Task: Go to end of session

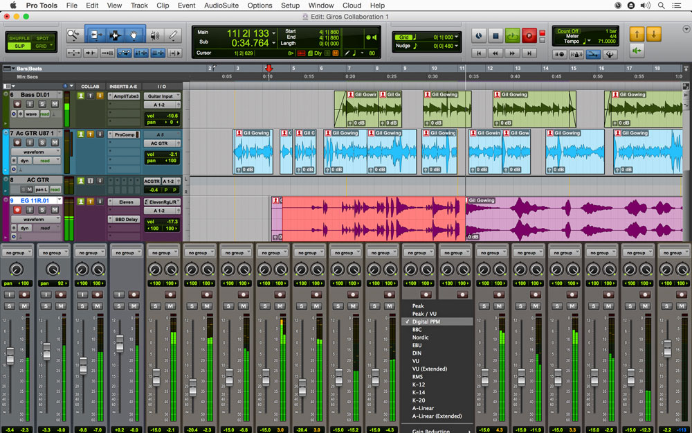Action: point(529,53)
